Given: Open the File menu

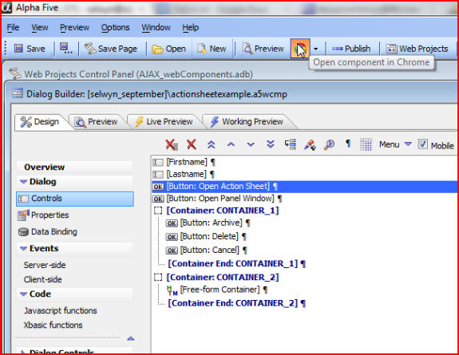Looking at the screenshot, I should click(13, 27).
